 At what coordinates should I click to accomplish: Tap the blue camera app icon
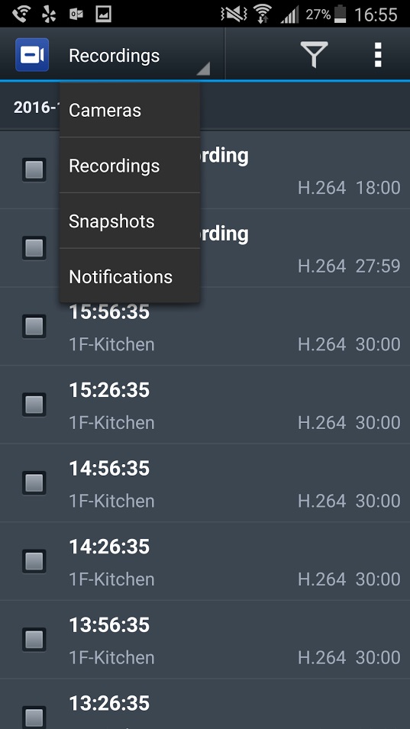point(32,55)
